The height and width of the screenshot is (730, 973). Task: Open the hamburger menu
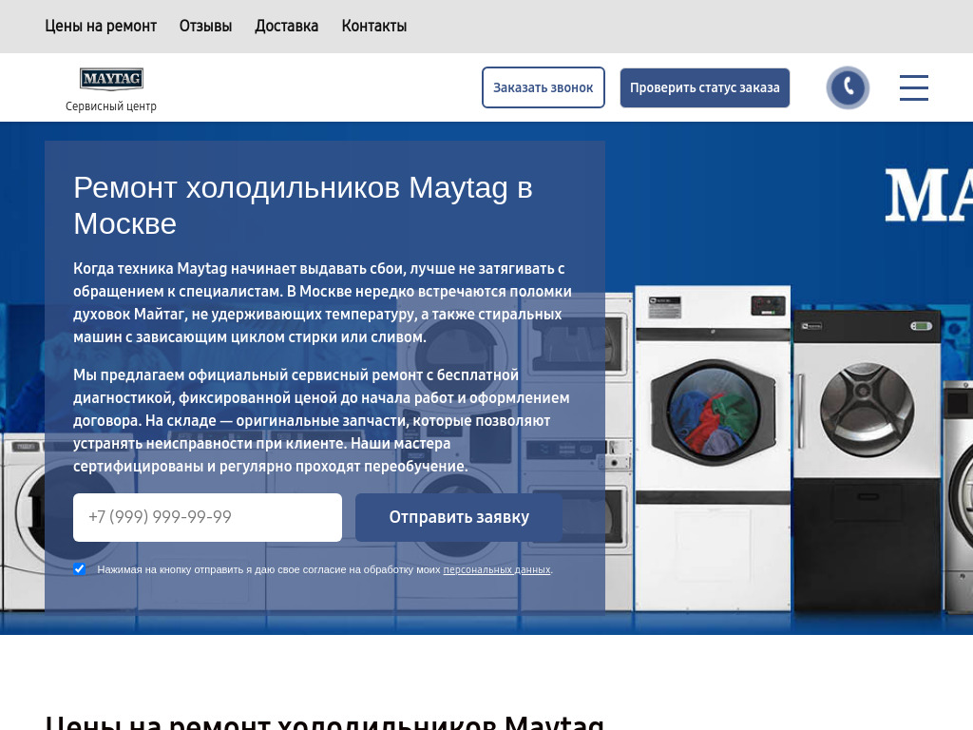913,87
